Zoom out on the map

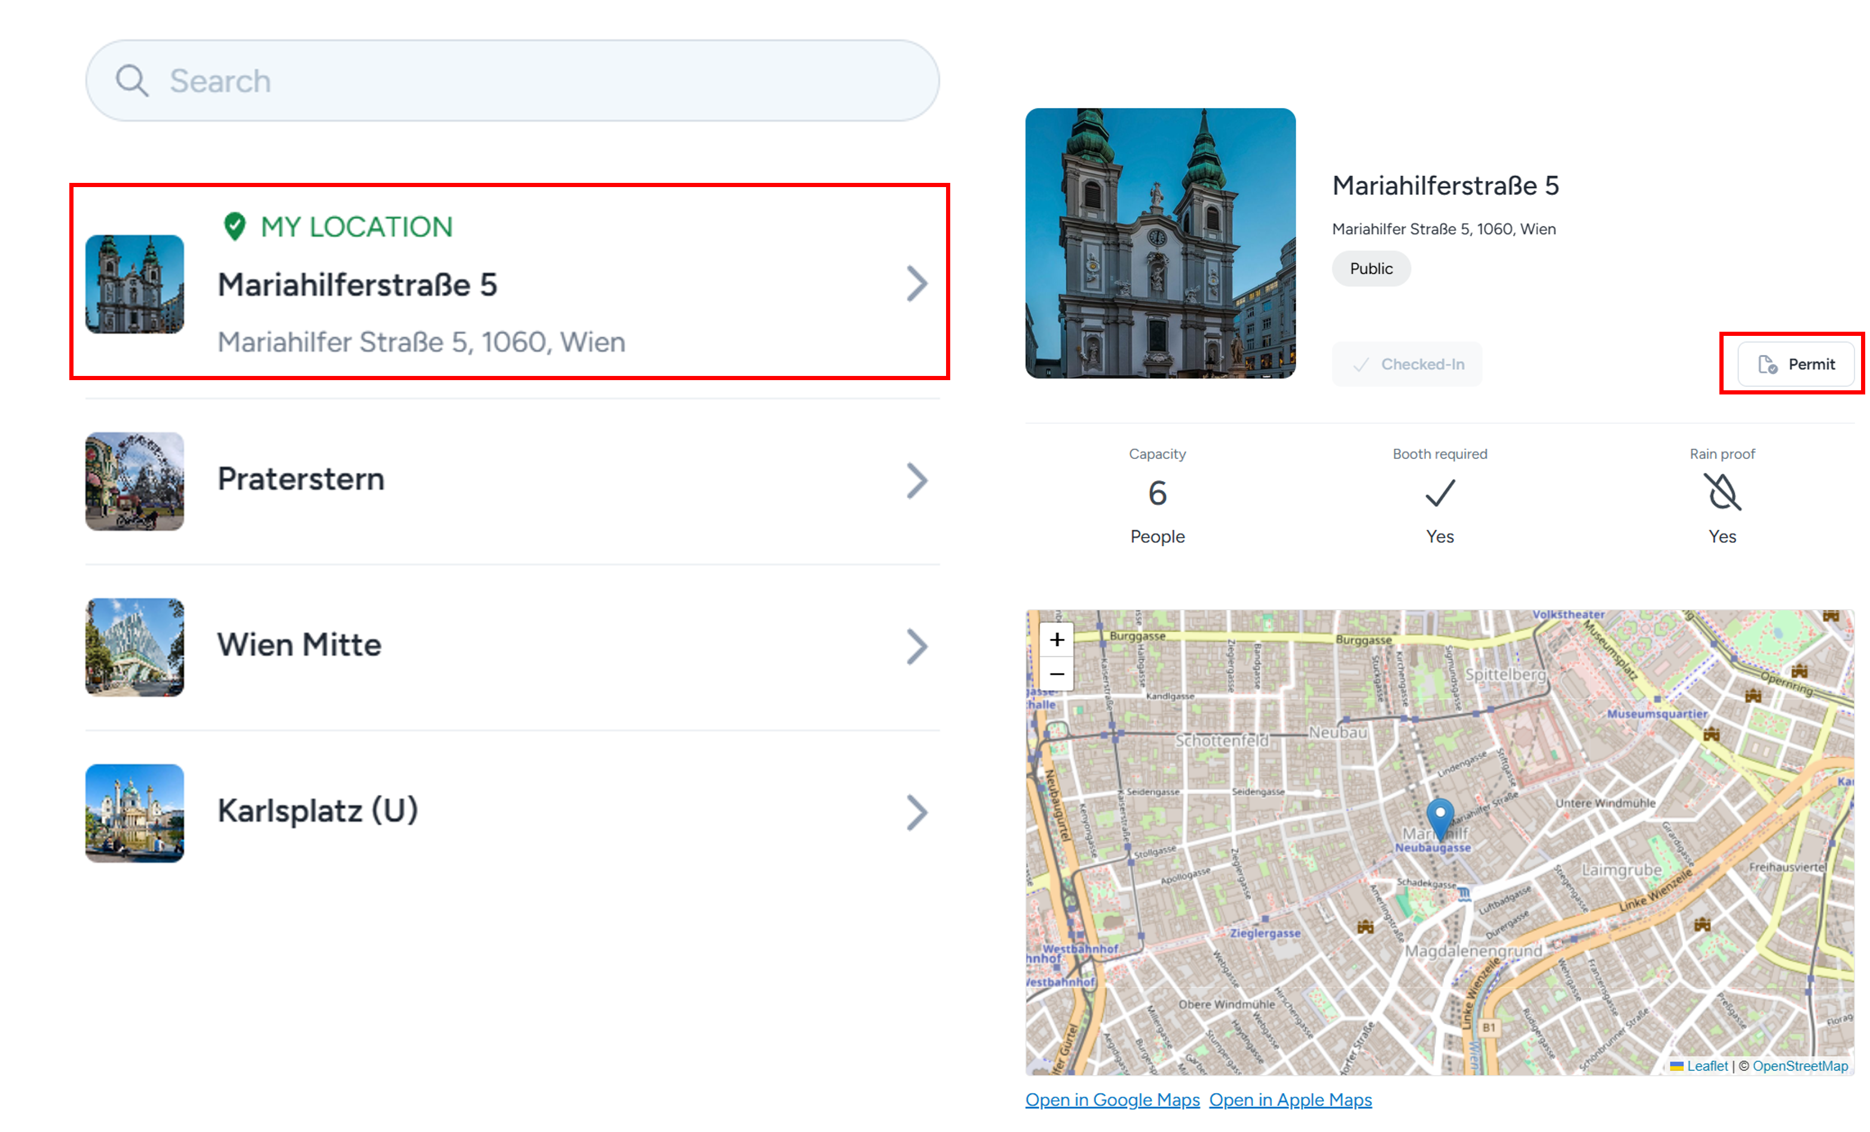pos(1057,674)
